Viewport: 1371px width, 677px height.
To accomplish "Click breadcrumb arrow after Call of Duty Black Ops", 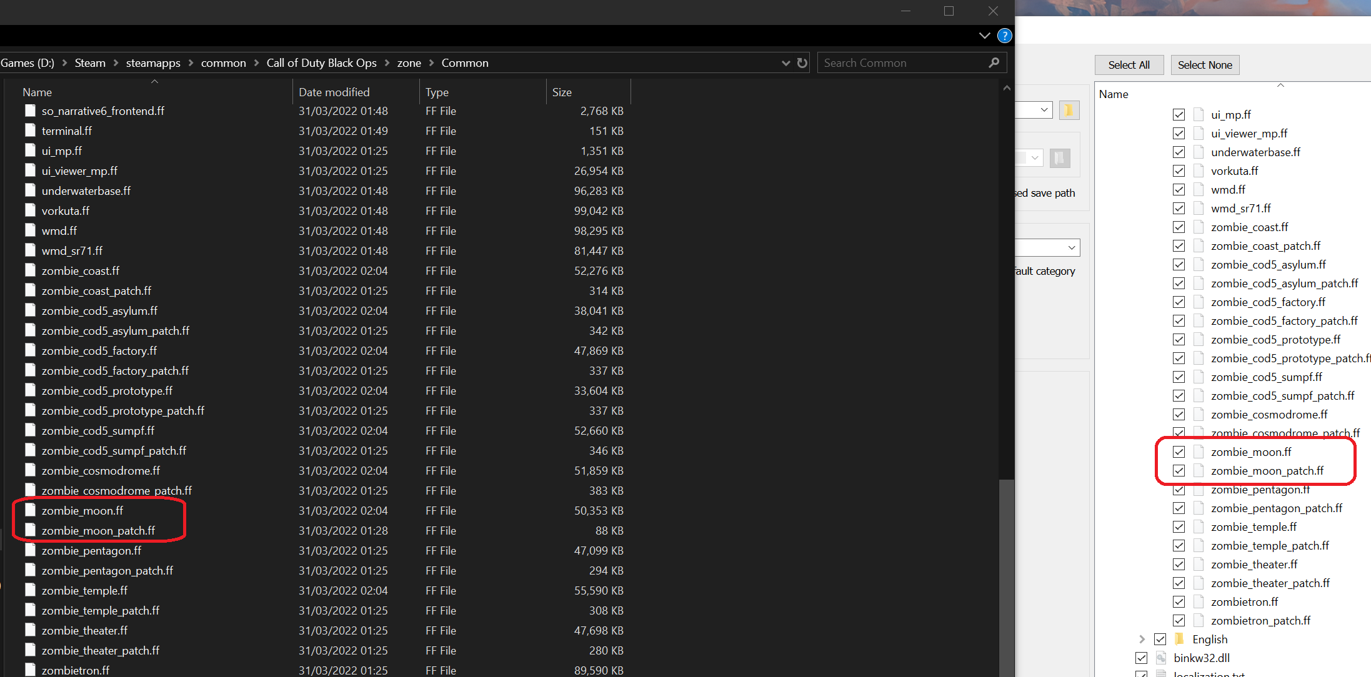I will pos(387,63).
